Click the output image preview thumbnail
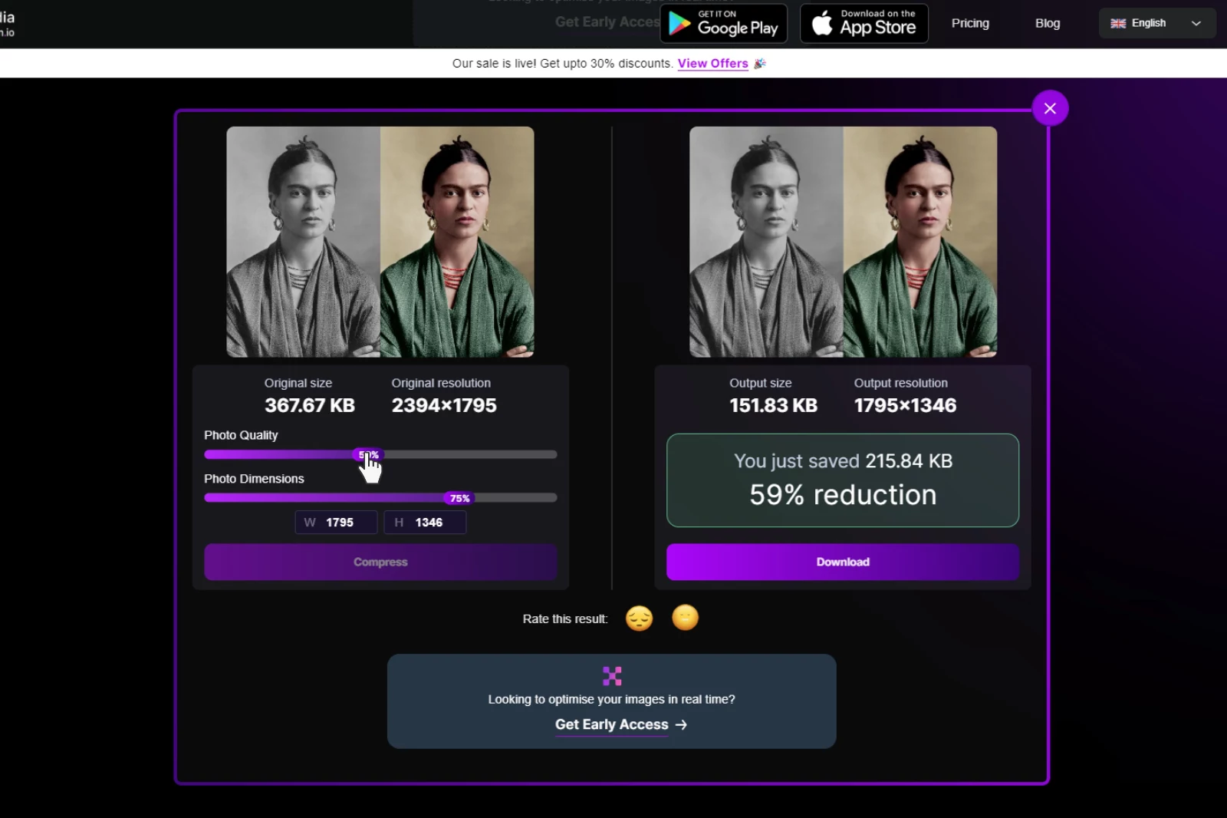1227x818 pixels. pos(842,242)
